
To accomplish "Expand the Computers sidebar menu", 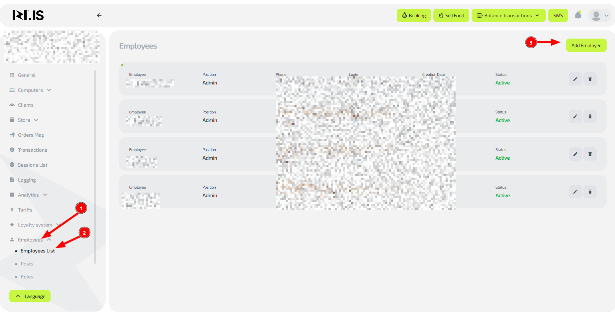I will (31, 90).
